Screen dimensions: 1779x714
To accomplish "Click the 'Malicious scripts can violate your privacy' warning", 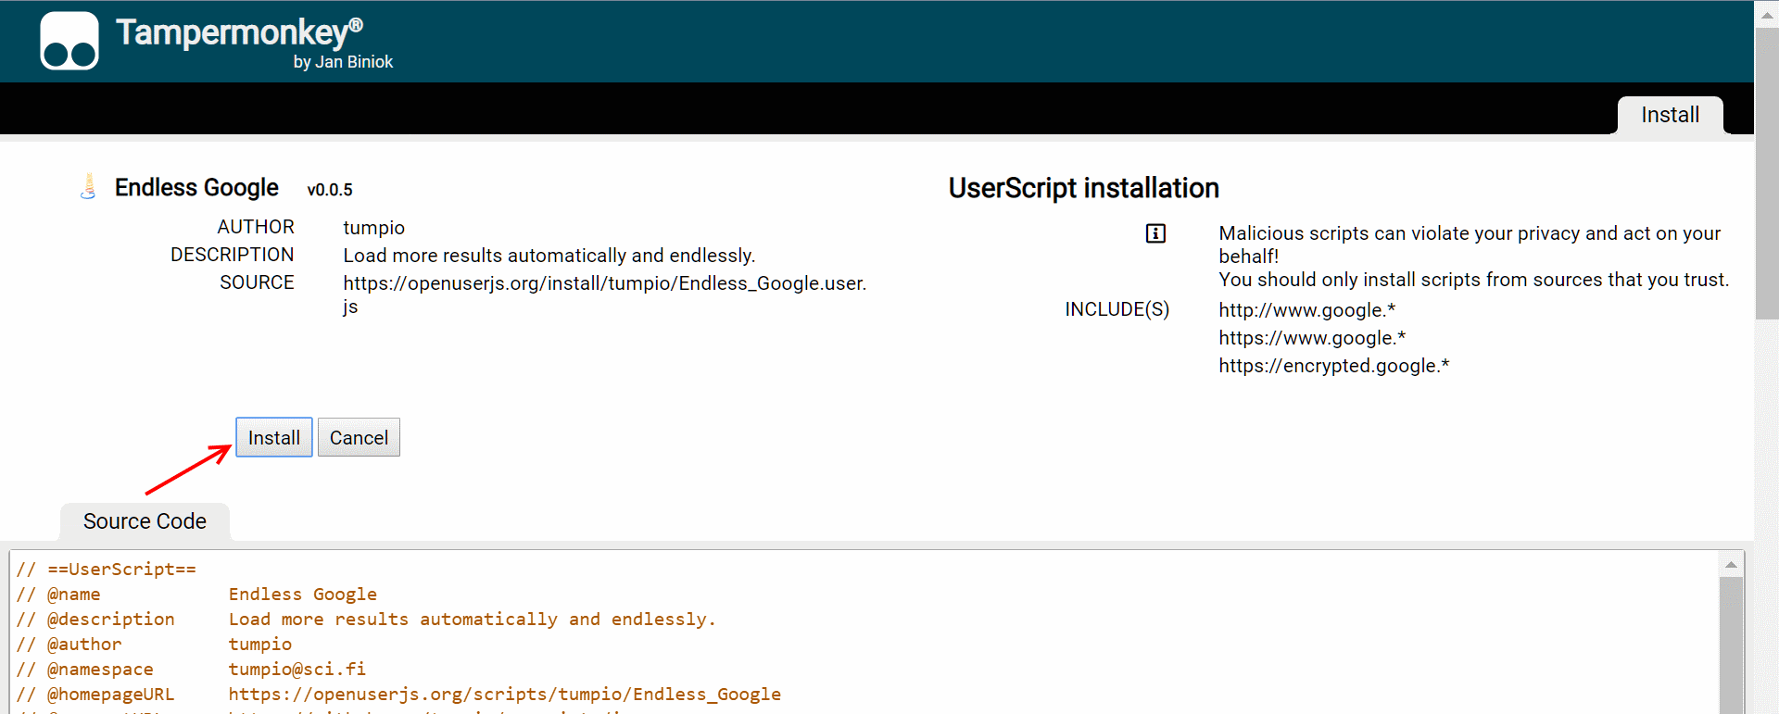I will [1470, 244].
